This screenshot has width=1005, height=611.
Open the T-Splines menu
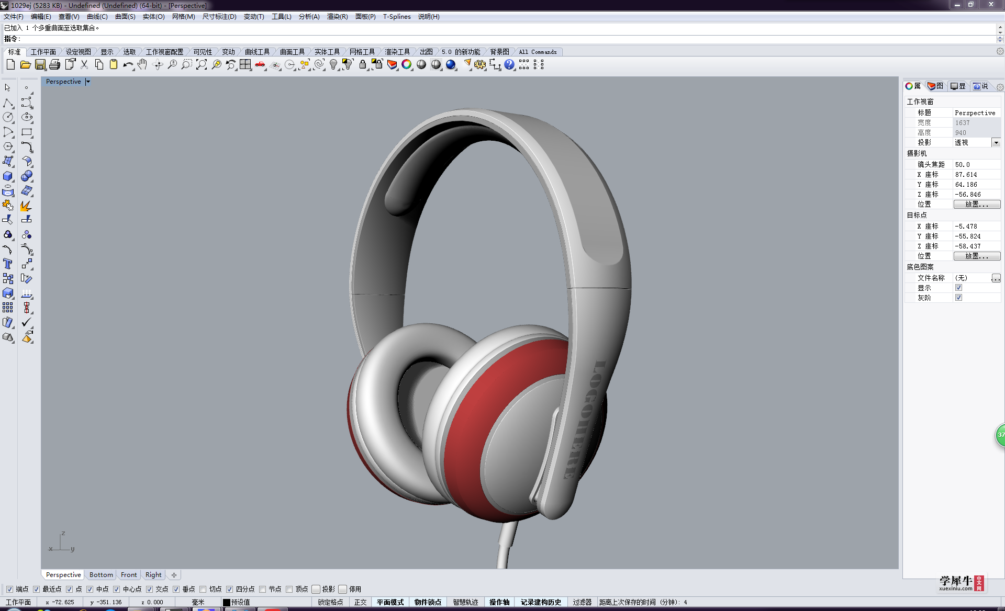[397, 17]
